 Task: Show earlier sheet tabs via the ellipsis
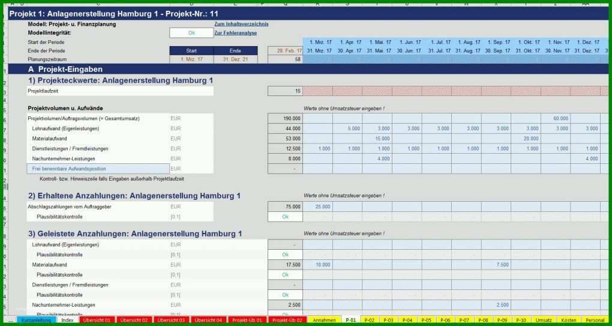click(x=11, y=320)
